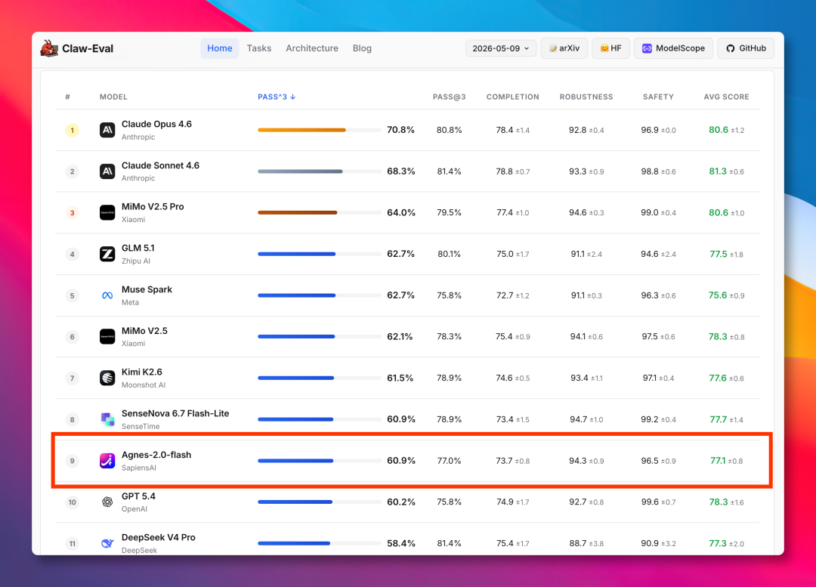
Task: Click the Moonshot AI vendor label
Action: coord(143,385)
